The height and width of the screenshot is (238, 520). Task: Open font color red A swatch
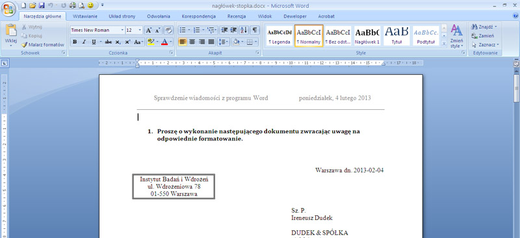coord(164,42)
